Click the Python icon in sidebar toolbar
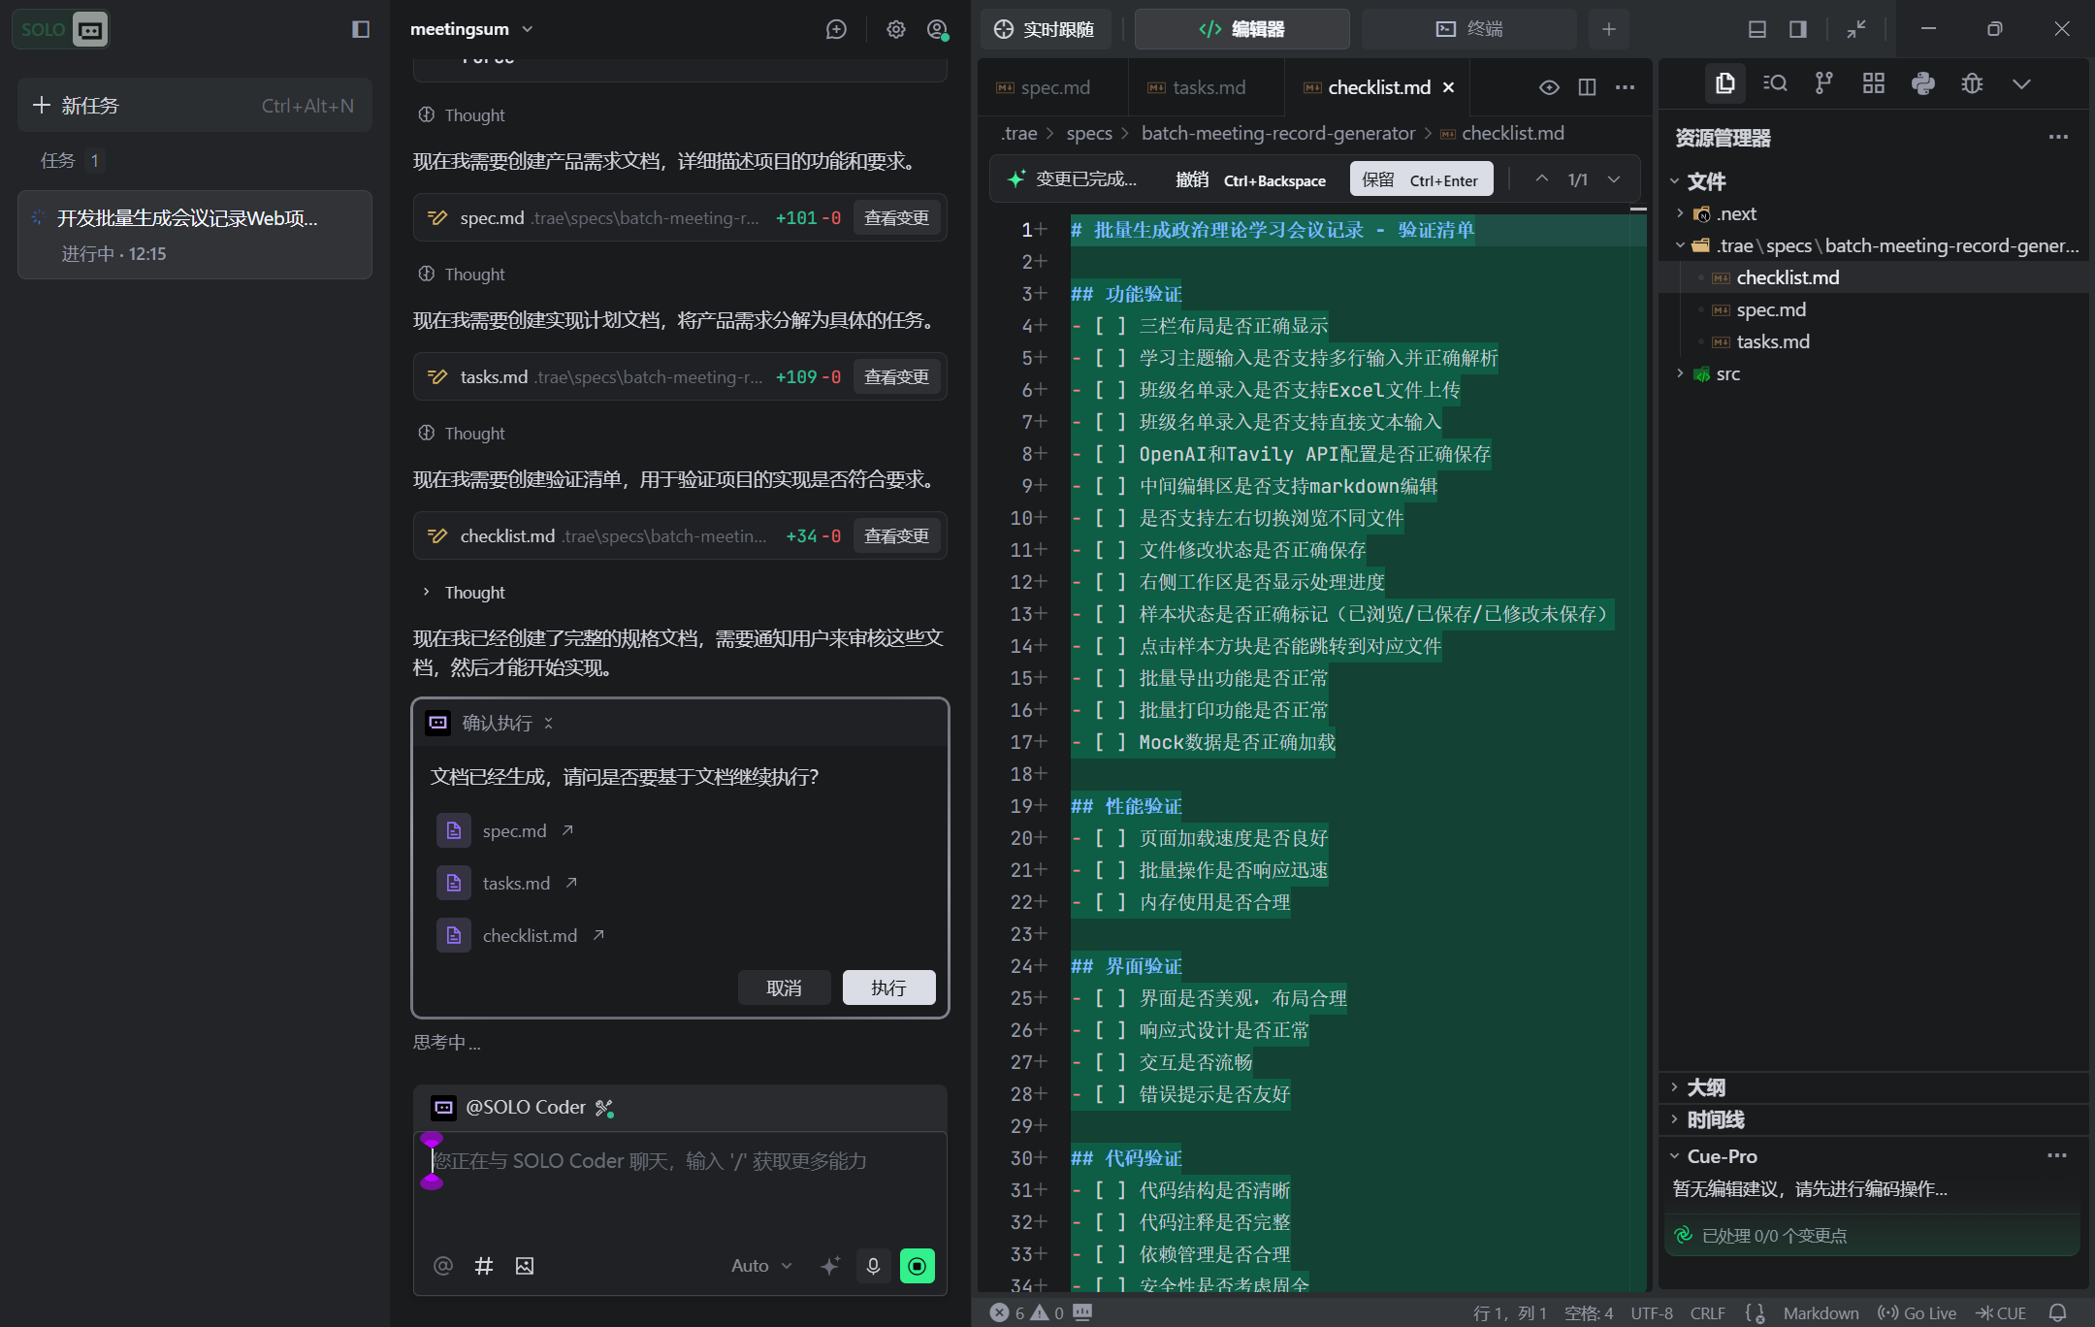Screen dimensions: 2095x1327 tap(1922, 83)
